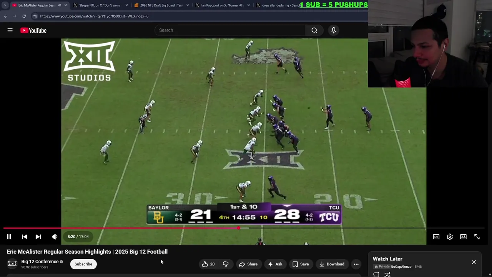The height and width of the screenshot is (277, 492).
Task: Toggle subtitles closed captions
Action: (436, 237)
